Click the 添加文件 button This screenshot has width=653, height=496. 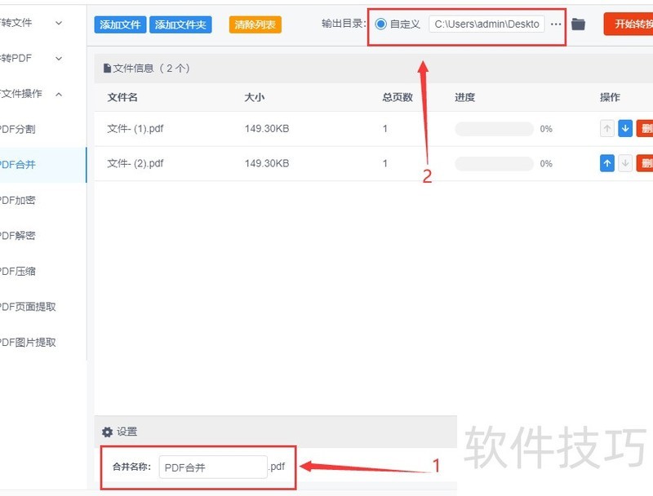pos(120,24)
